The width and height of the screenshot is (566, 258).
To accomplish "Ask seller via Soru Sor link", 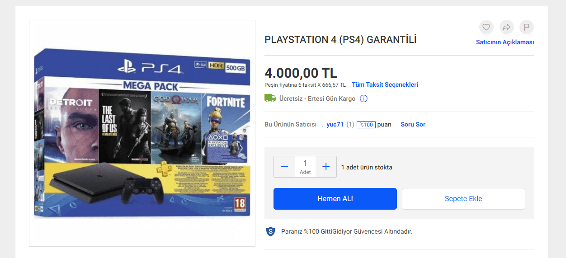I will click(x=413, y=124).
